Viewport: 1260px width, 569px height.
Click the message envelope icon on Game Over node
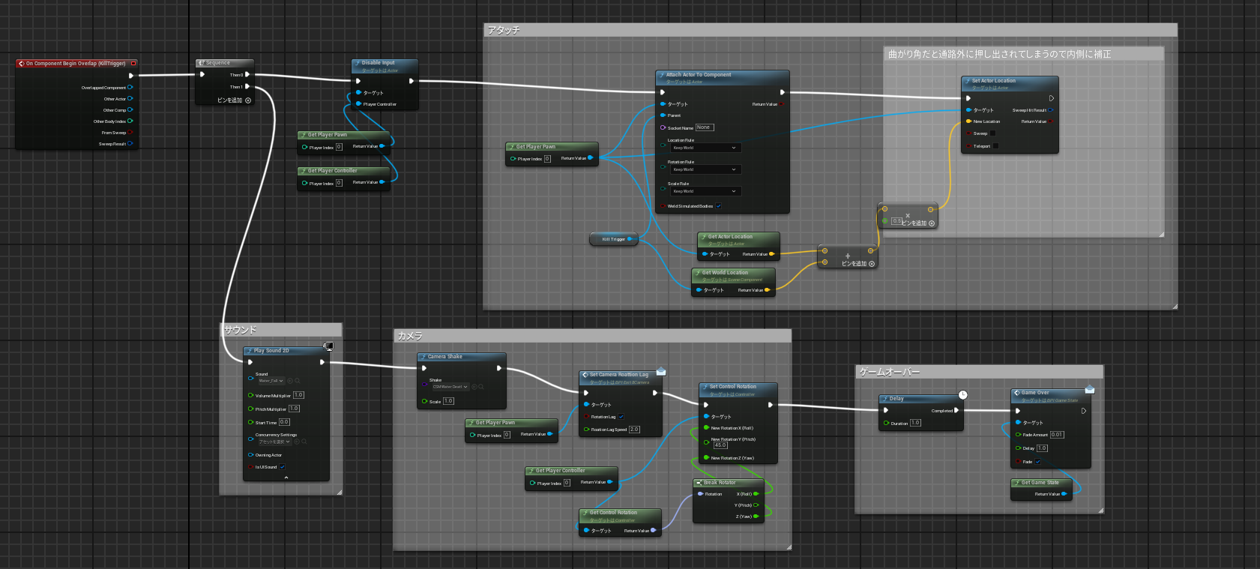1090,389
